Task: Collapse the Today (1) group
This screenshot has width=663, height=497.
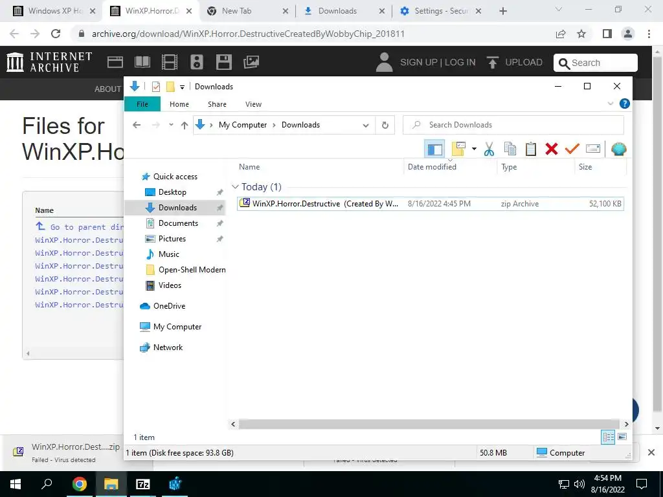Action: pos(236,187)
